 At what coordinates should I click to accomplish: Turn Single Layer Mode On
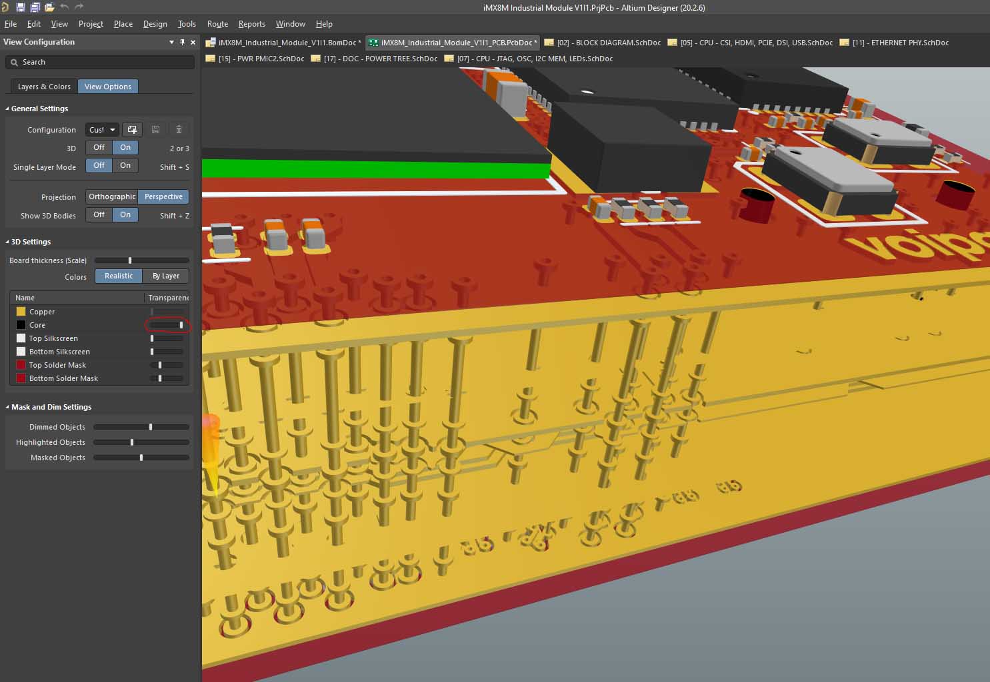click(x=125, y=166)
